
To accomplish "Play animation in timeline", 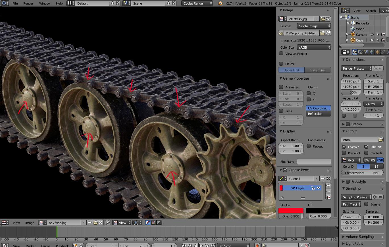I will (201, 246).
